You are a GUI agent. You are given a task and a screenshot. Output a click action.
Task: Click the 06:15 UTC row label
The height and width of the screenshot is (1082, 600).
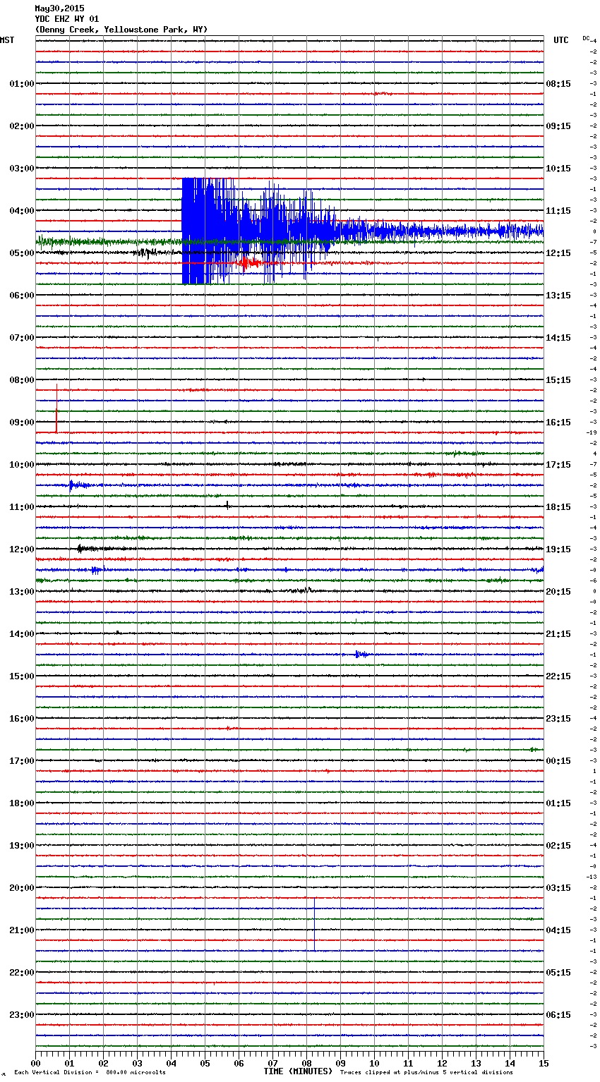(x=558, y=1015)
